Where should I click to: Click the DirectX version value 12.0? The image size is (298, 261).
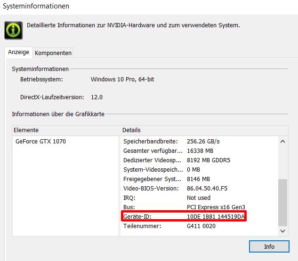click(97, 97)
